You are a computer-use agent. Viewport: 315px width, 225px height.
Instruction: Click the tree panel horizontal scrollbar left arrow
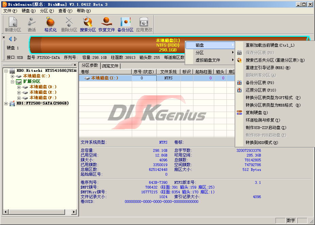pyautogui.click(x=6, y=212)
